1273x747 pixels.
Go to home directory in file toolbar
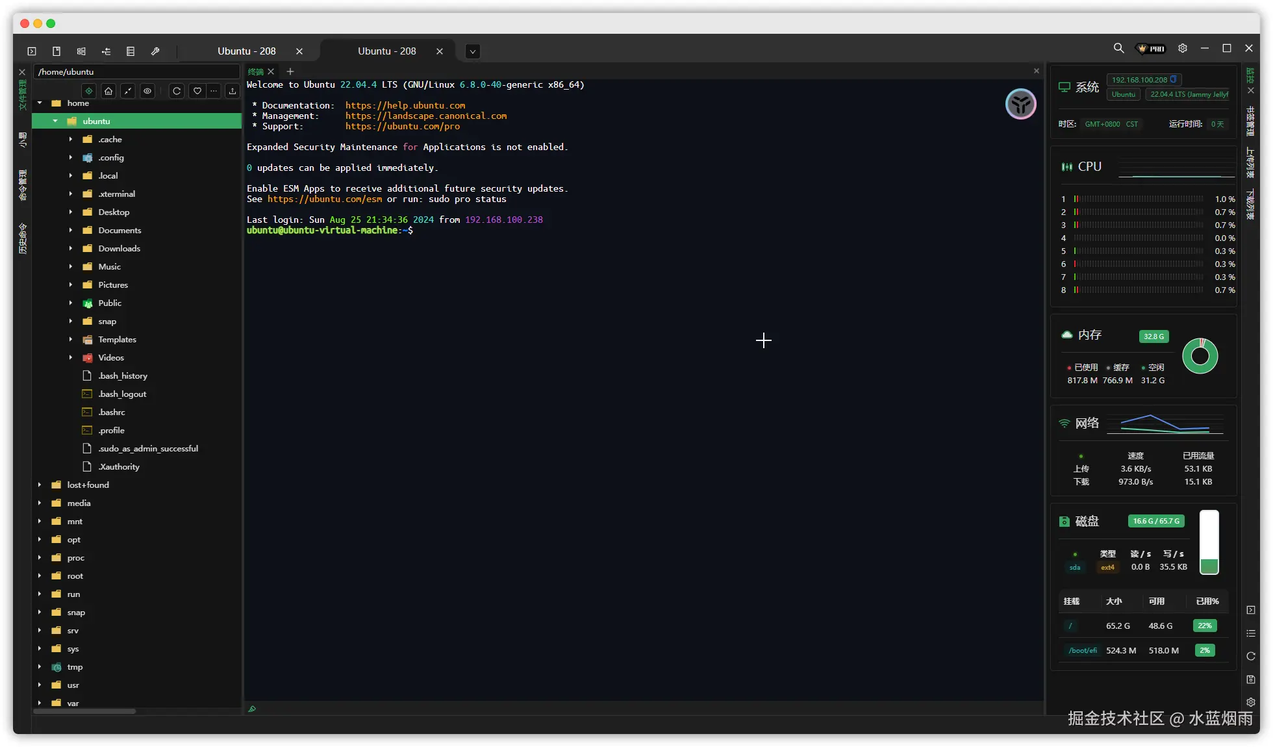[108, 91]
